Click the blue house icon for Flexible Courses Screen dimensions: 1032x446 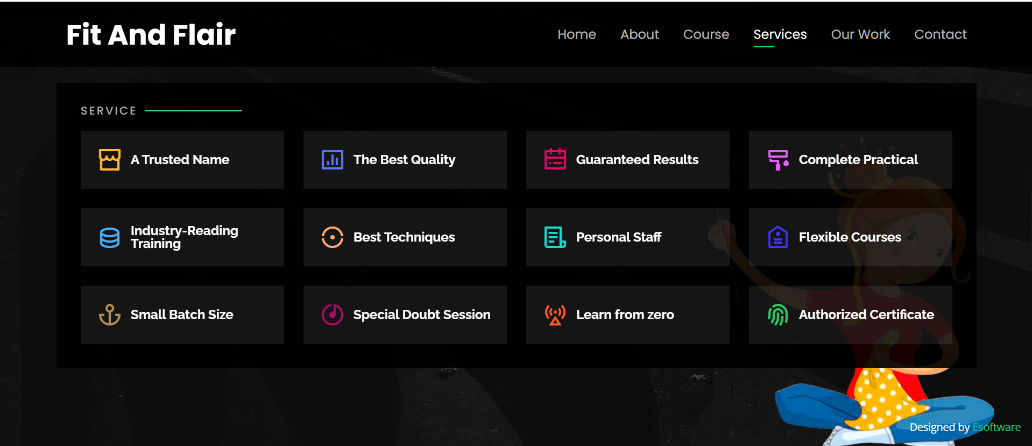(778, 237)
